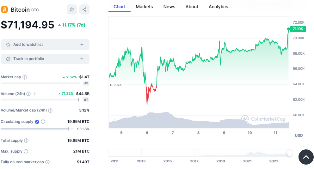The width and height of the screenshot is (314, 169).
Task: Click the share icon button
Action: click(84, 9)
